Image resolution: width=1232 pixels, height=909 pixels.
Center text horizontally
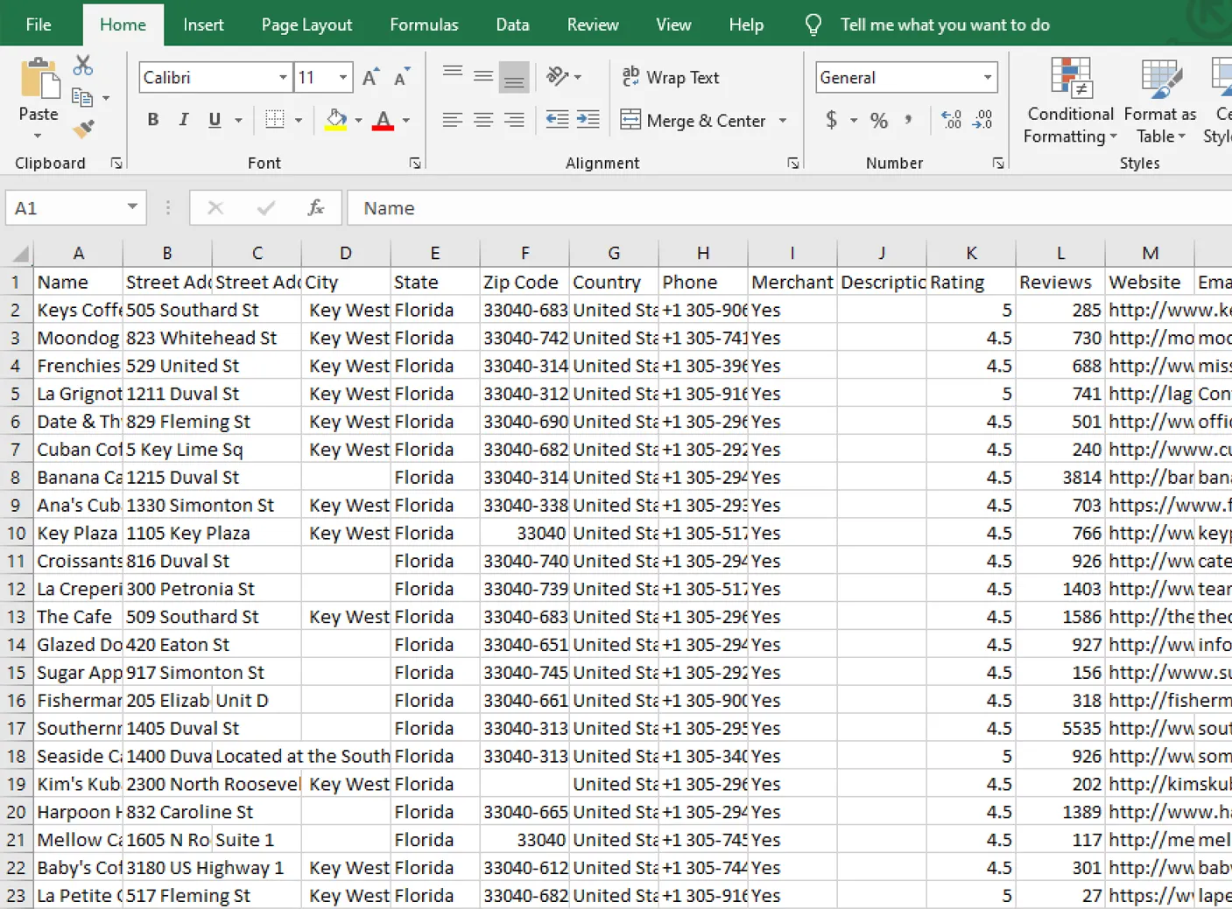pos(483,120)
